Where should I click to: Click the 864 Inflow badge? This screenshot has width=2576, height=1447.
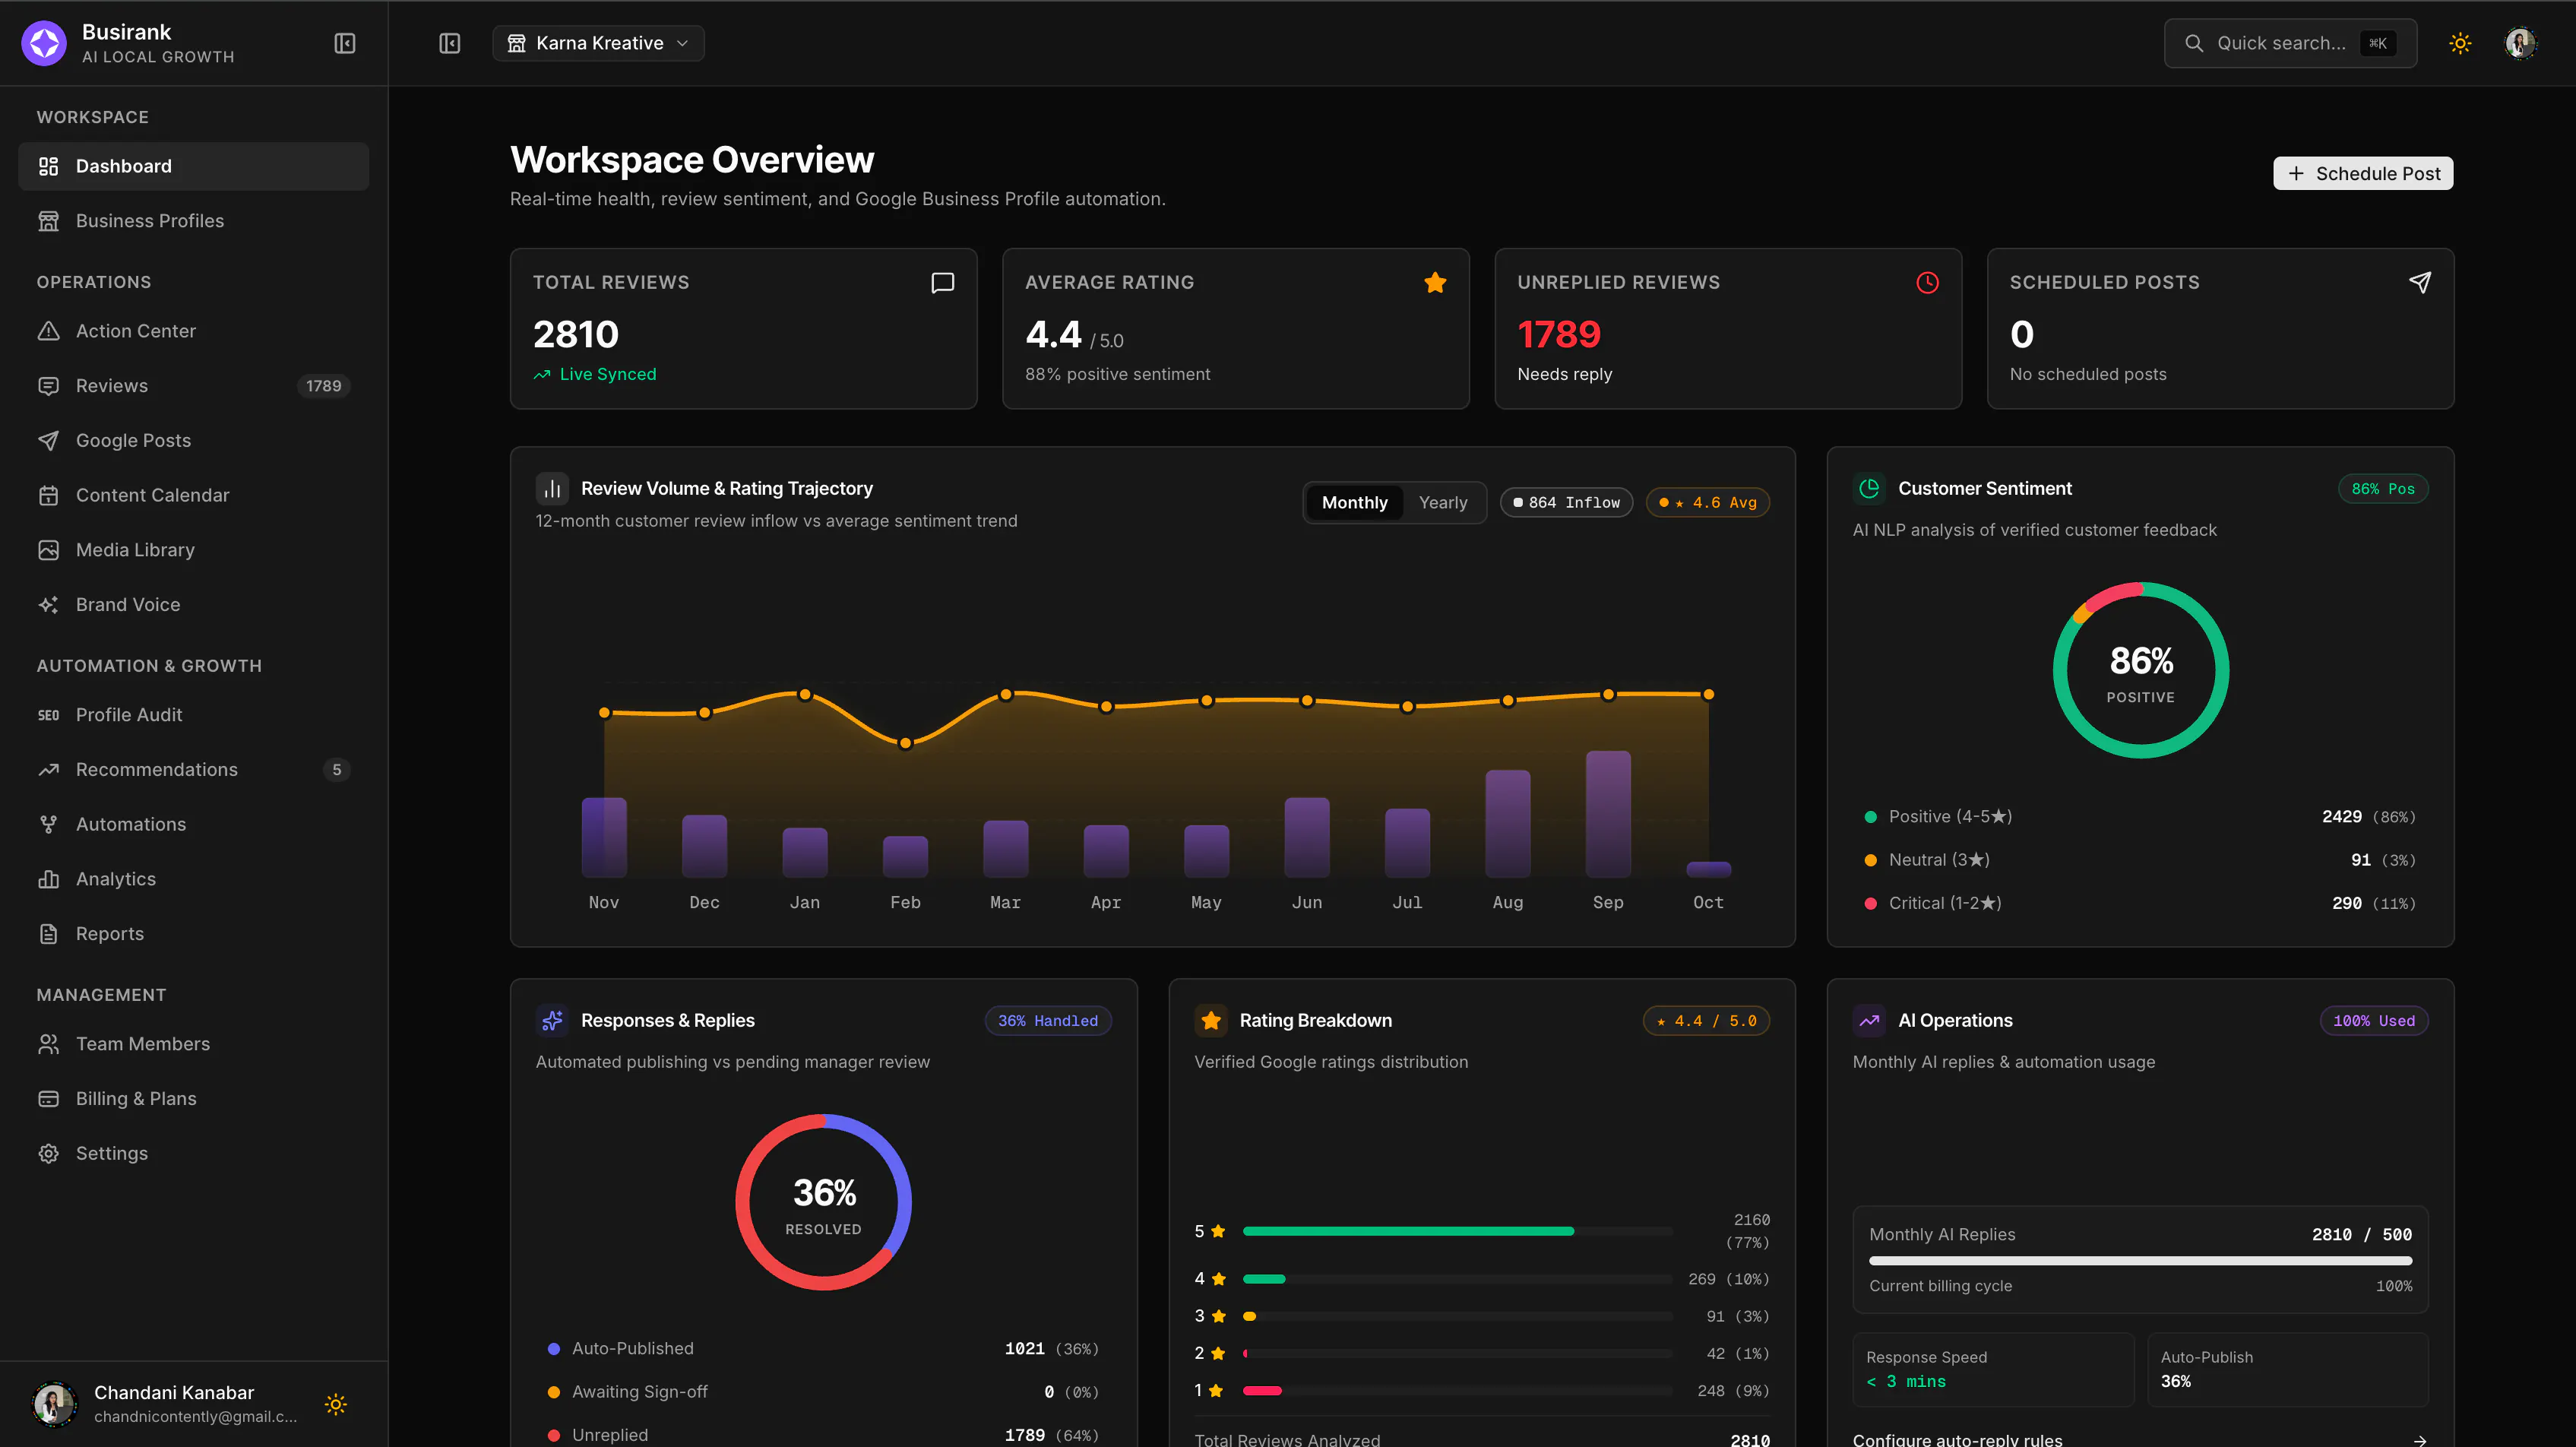(x=1566, y=502)
